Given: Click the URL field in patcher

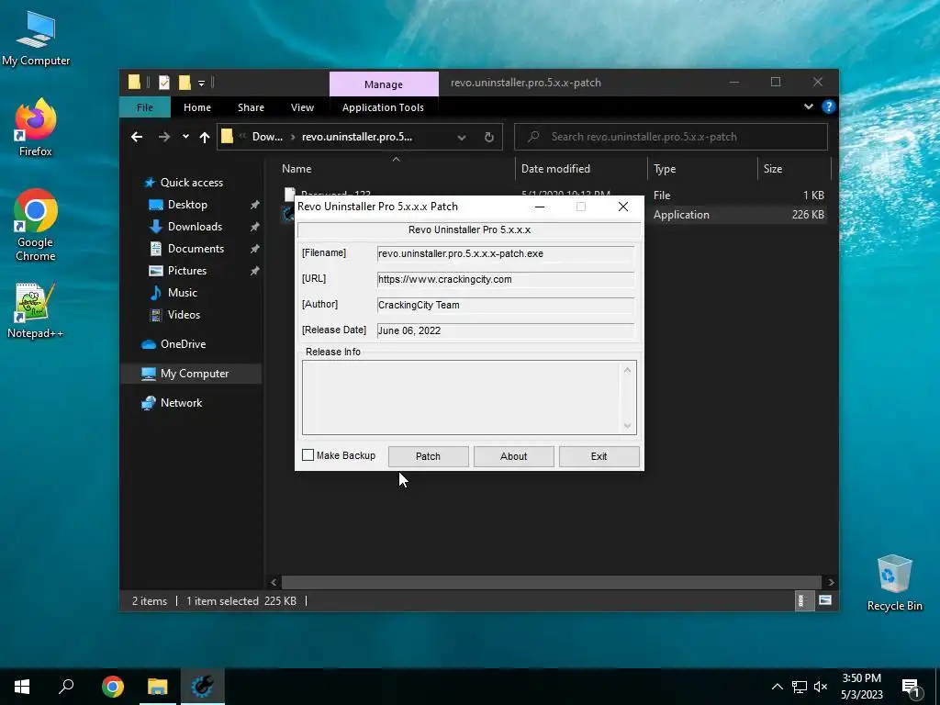Looking at the screenshot, I should (x=505, y=279).
